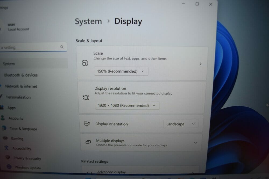Open the Scale dropdown showing 150% (Recommended)
This screenshot has height=179, width=269.
(x=121, y=71)
